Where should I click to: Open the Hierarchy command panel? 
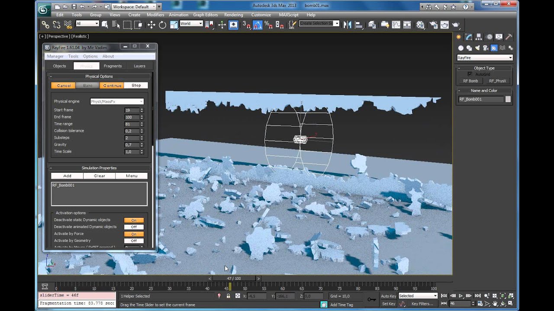[479, 37]
